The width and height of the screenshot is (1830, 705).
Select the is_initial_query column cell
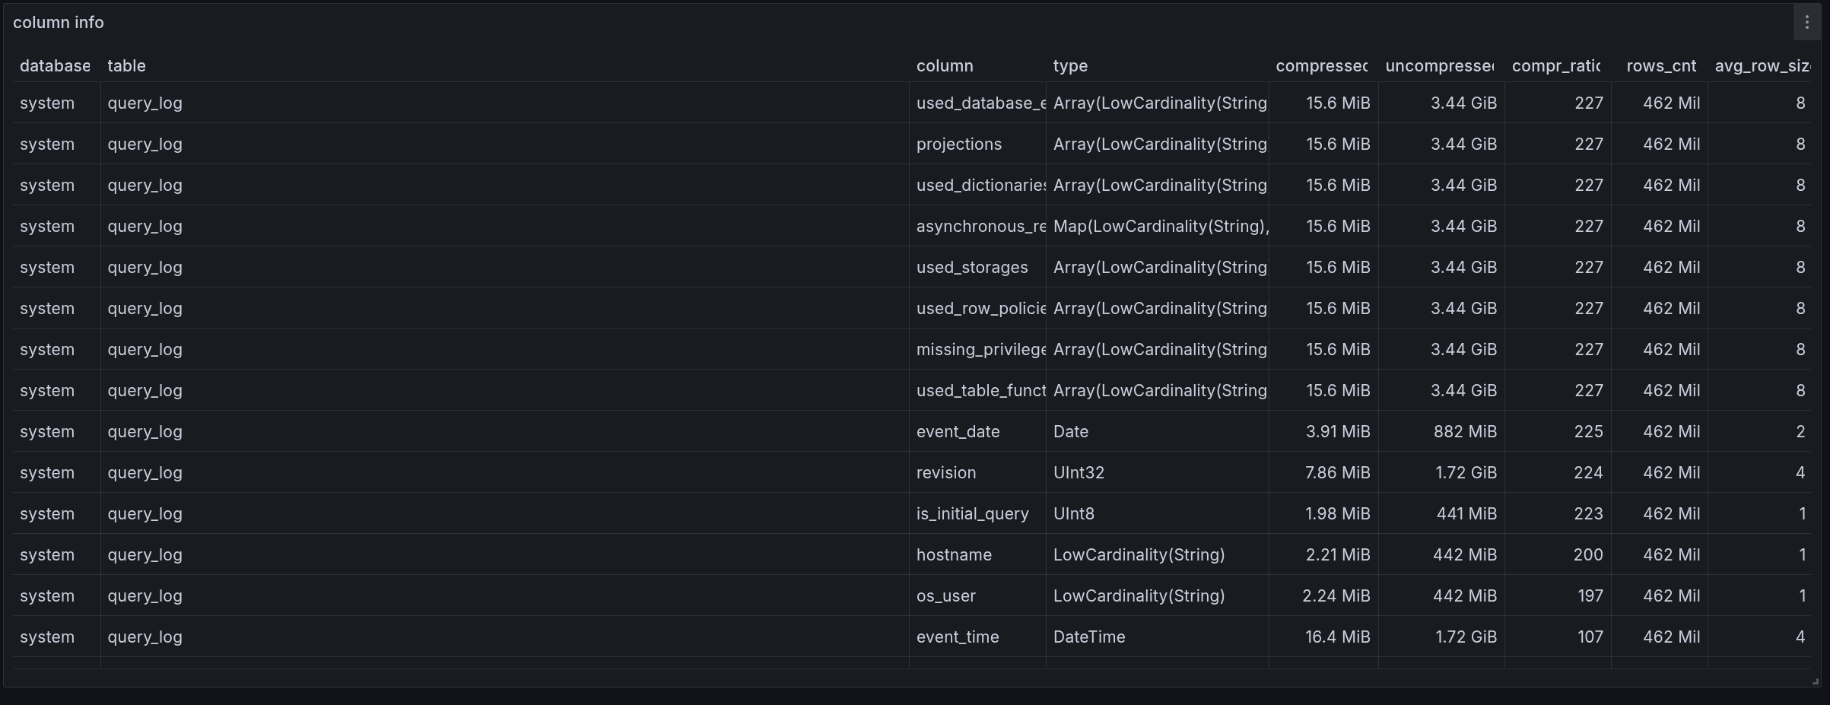972,514
